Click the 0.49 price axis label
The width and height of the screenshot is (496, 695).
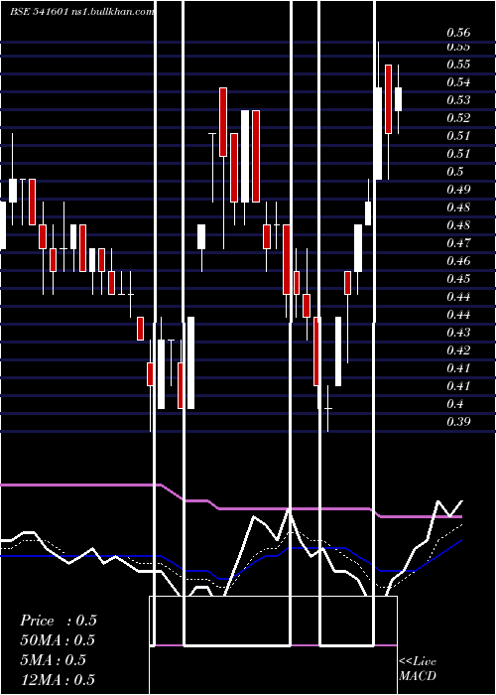point(458,190)
